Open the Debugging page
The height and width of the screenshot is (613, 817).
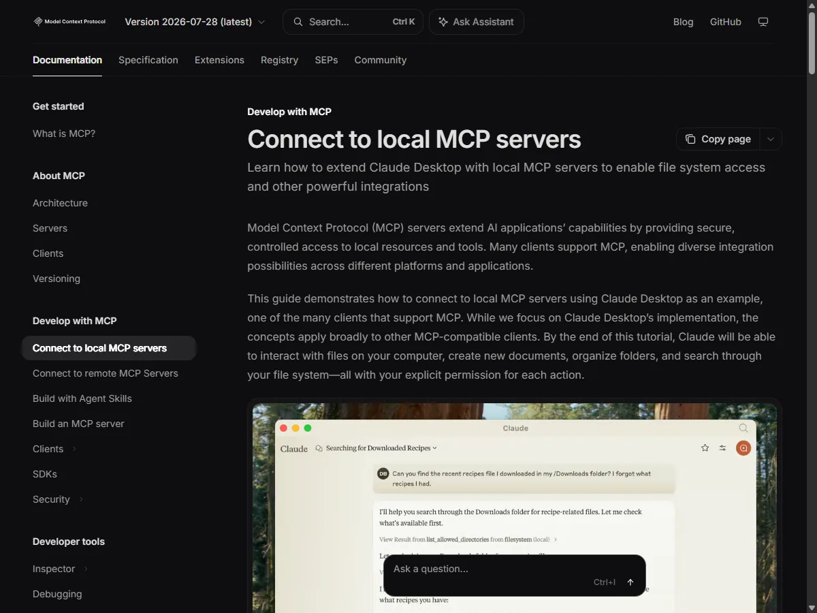click(57, 594)
